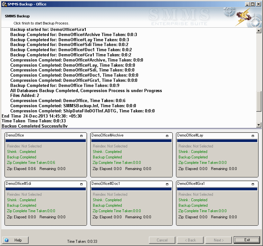Click 'Zip Complete Time Taken:0:0:6' in DemoOffice panel
This screenshot has width=263, height=246.
pos(31,163)
